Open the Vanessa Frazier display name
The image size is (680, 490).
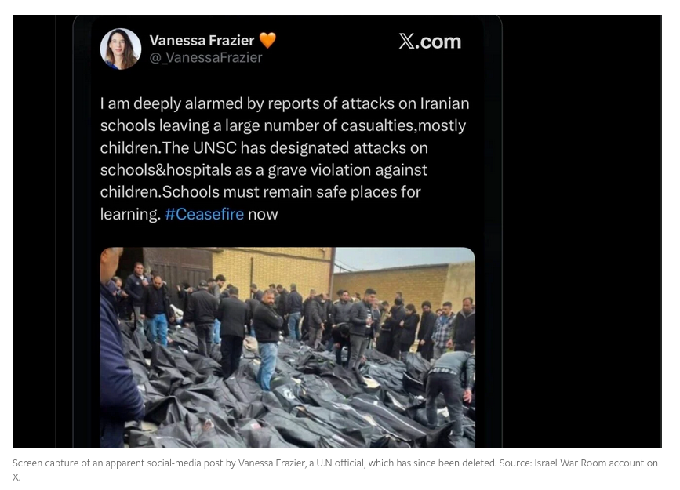(202, 40)
